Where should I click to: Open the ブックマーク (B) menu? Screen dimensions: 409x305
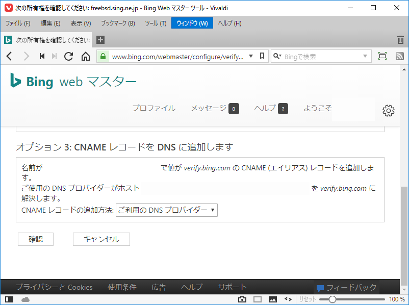pyautogui.click(x=118, y=23)
